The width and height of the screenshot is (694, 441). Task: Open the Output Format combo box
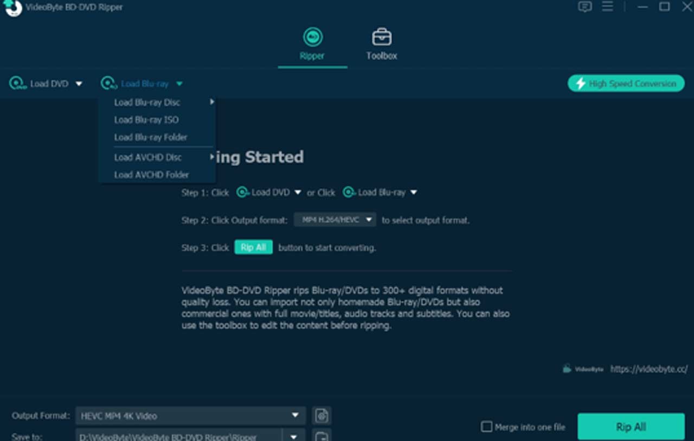pos(190,416)
